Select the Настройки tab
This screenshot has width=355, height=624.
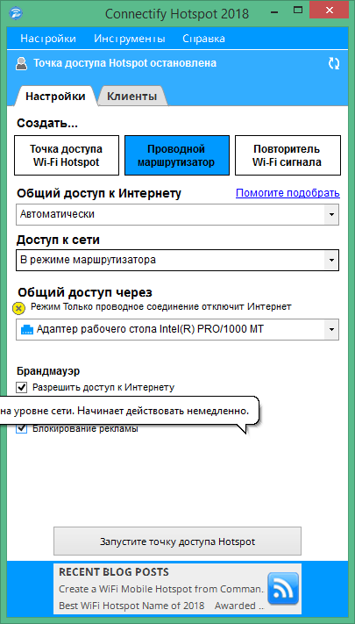pos(55,97)
